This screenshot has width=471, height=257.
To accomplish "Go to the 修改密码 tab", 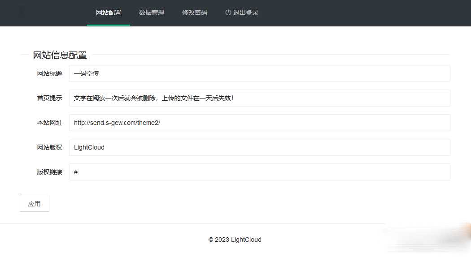I will coord(195,13).
